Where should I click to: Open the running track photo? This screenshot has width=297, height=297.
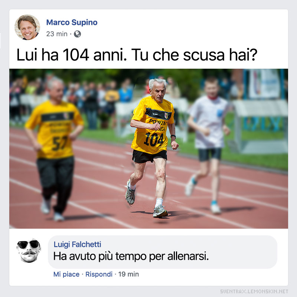[148, 148]
